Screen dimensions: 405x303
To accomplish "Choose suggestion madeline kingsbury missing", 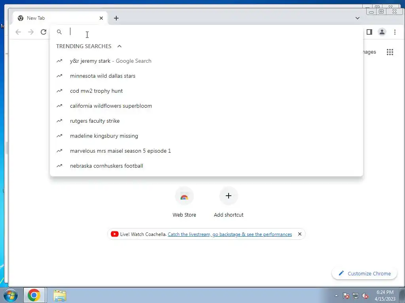I will coord(206,136).
